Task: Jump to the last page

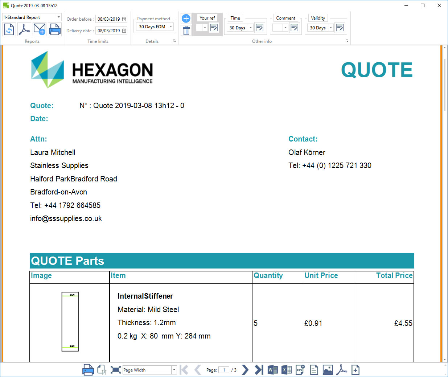Action: (x=259, y=370)
